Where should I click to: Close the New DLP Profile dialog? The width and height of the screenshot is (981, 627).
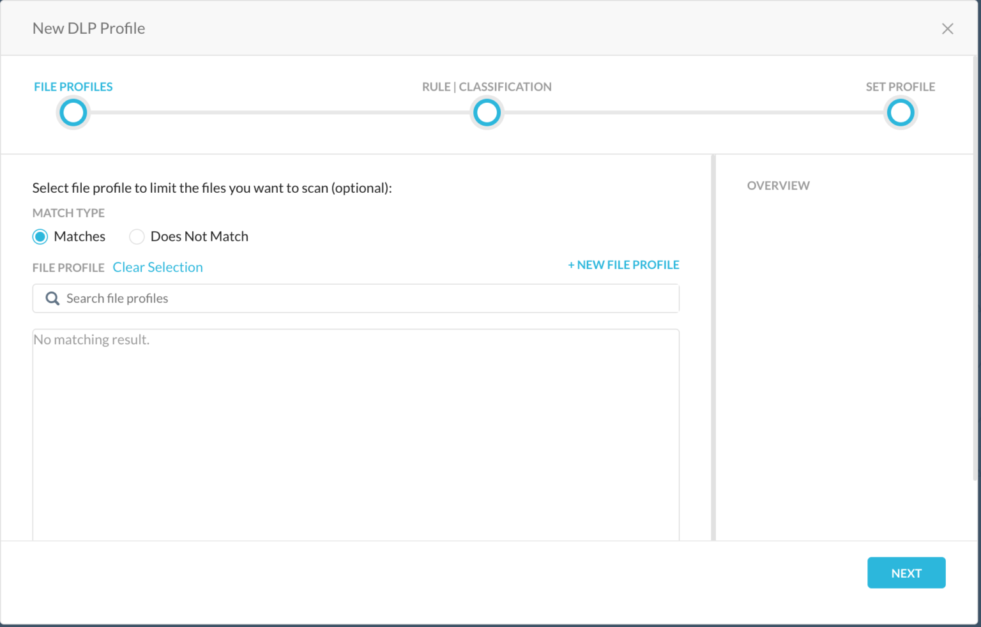click(x=948, y=28)
